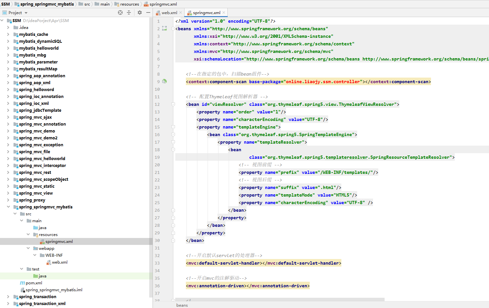Click the locate/select opened file target icon
The image size is (489, 308).
pyautogui.click(x=120, y=12)
